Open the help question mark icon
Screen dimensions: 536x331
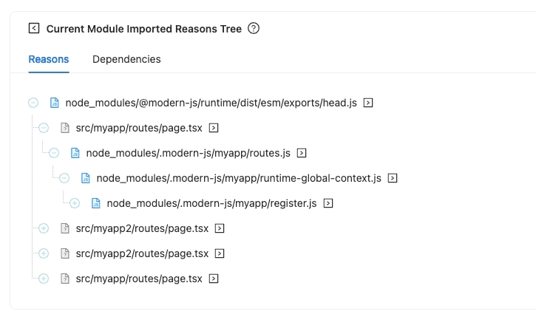tap(254, 28)
